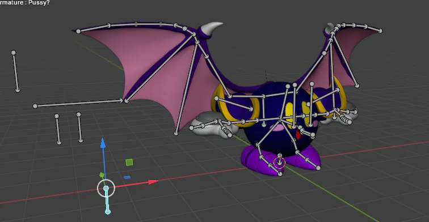429x222 pixels.
Task: Click the character's red mouth
Action: point(298,134)
